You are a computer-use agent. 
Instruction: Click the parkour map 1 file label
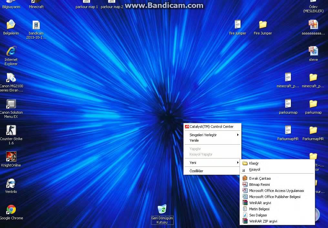click(87, 7)
